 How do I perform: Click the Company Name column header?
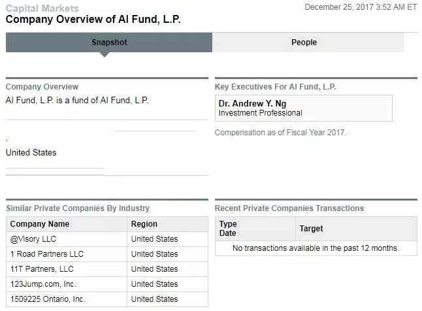(40, 223)
